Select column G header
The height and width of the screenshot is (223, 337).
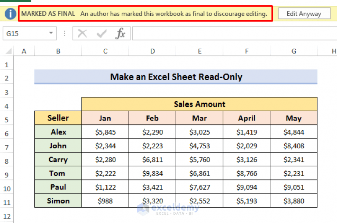[x=294, y=51]
